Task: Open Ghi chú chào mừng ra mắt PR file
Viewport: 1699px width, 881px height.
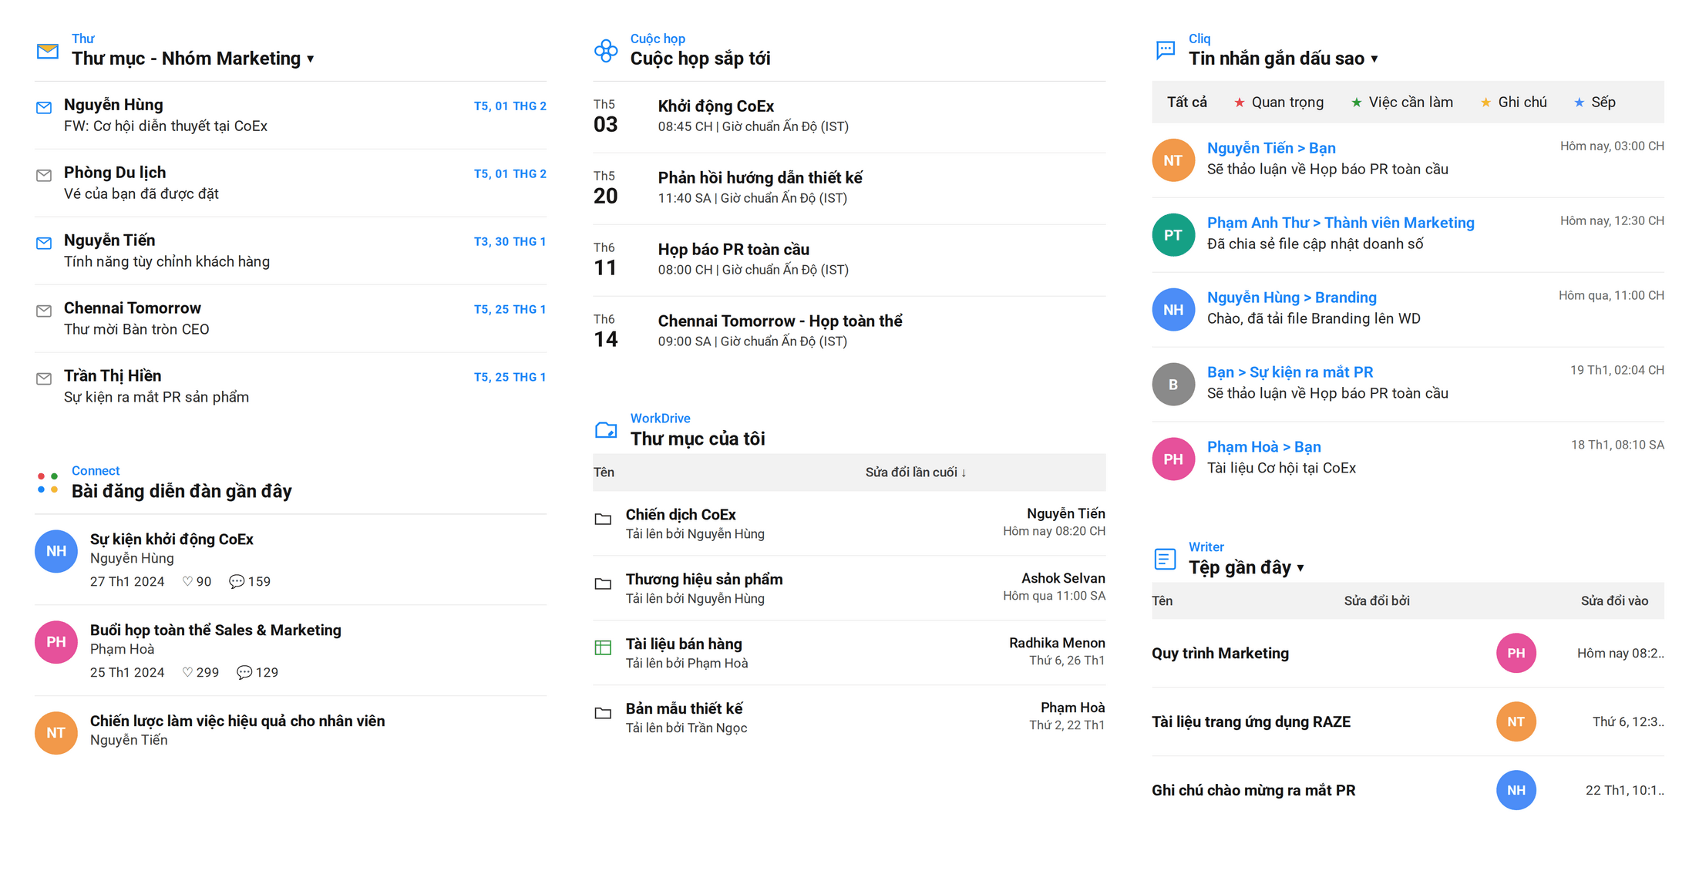Action: [x=1253, y=791]
